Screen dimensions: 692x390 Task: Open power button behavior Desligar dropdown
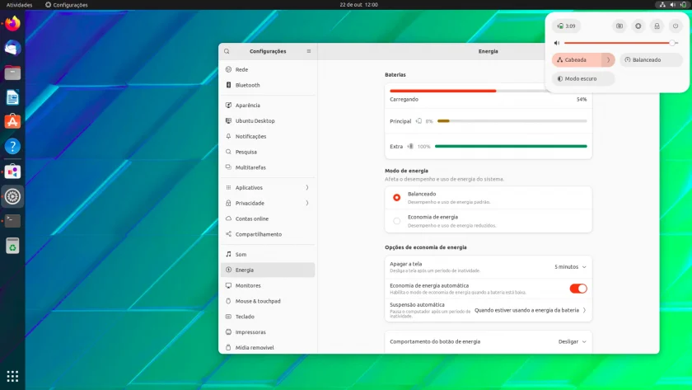coord(572,341)
